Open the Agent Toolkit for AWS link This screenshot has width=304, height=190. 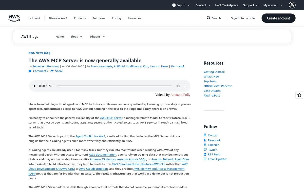(x=90, y=136)
